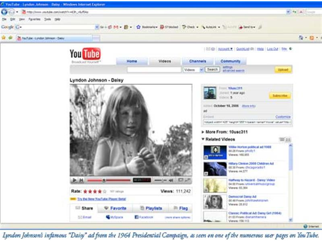Go to the YouTube Videos tab
Image resolution: width=322 pixels, height=241 pixels.
165,61
